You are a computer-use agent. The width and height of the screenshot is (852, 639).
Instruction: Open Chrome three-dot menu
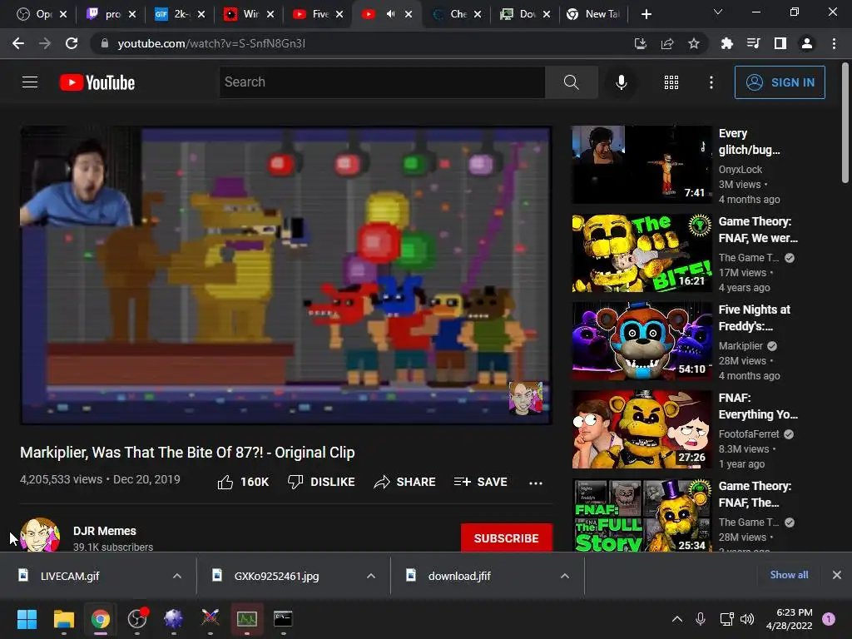[x=834, y=43]
